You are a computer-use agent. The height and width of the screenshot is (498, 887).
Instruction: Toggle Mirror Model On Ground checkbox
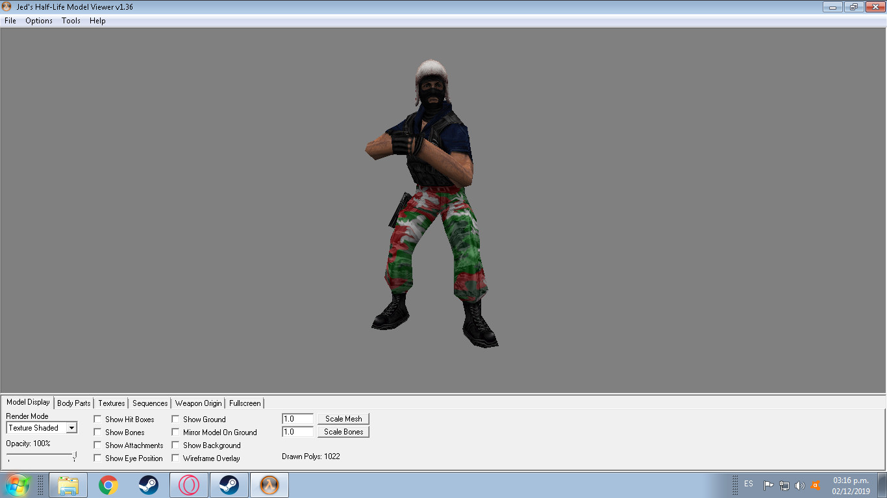[x=175, y=433]
